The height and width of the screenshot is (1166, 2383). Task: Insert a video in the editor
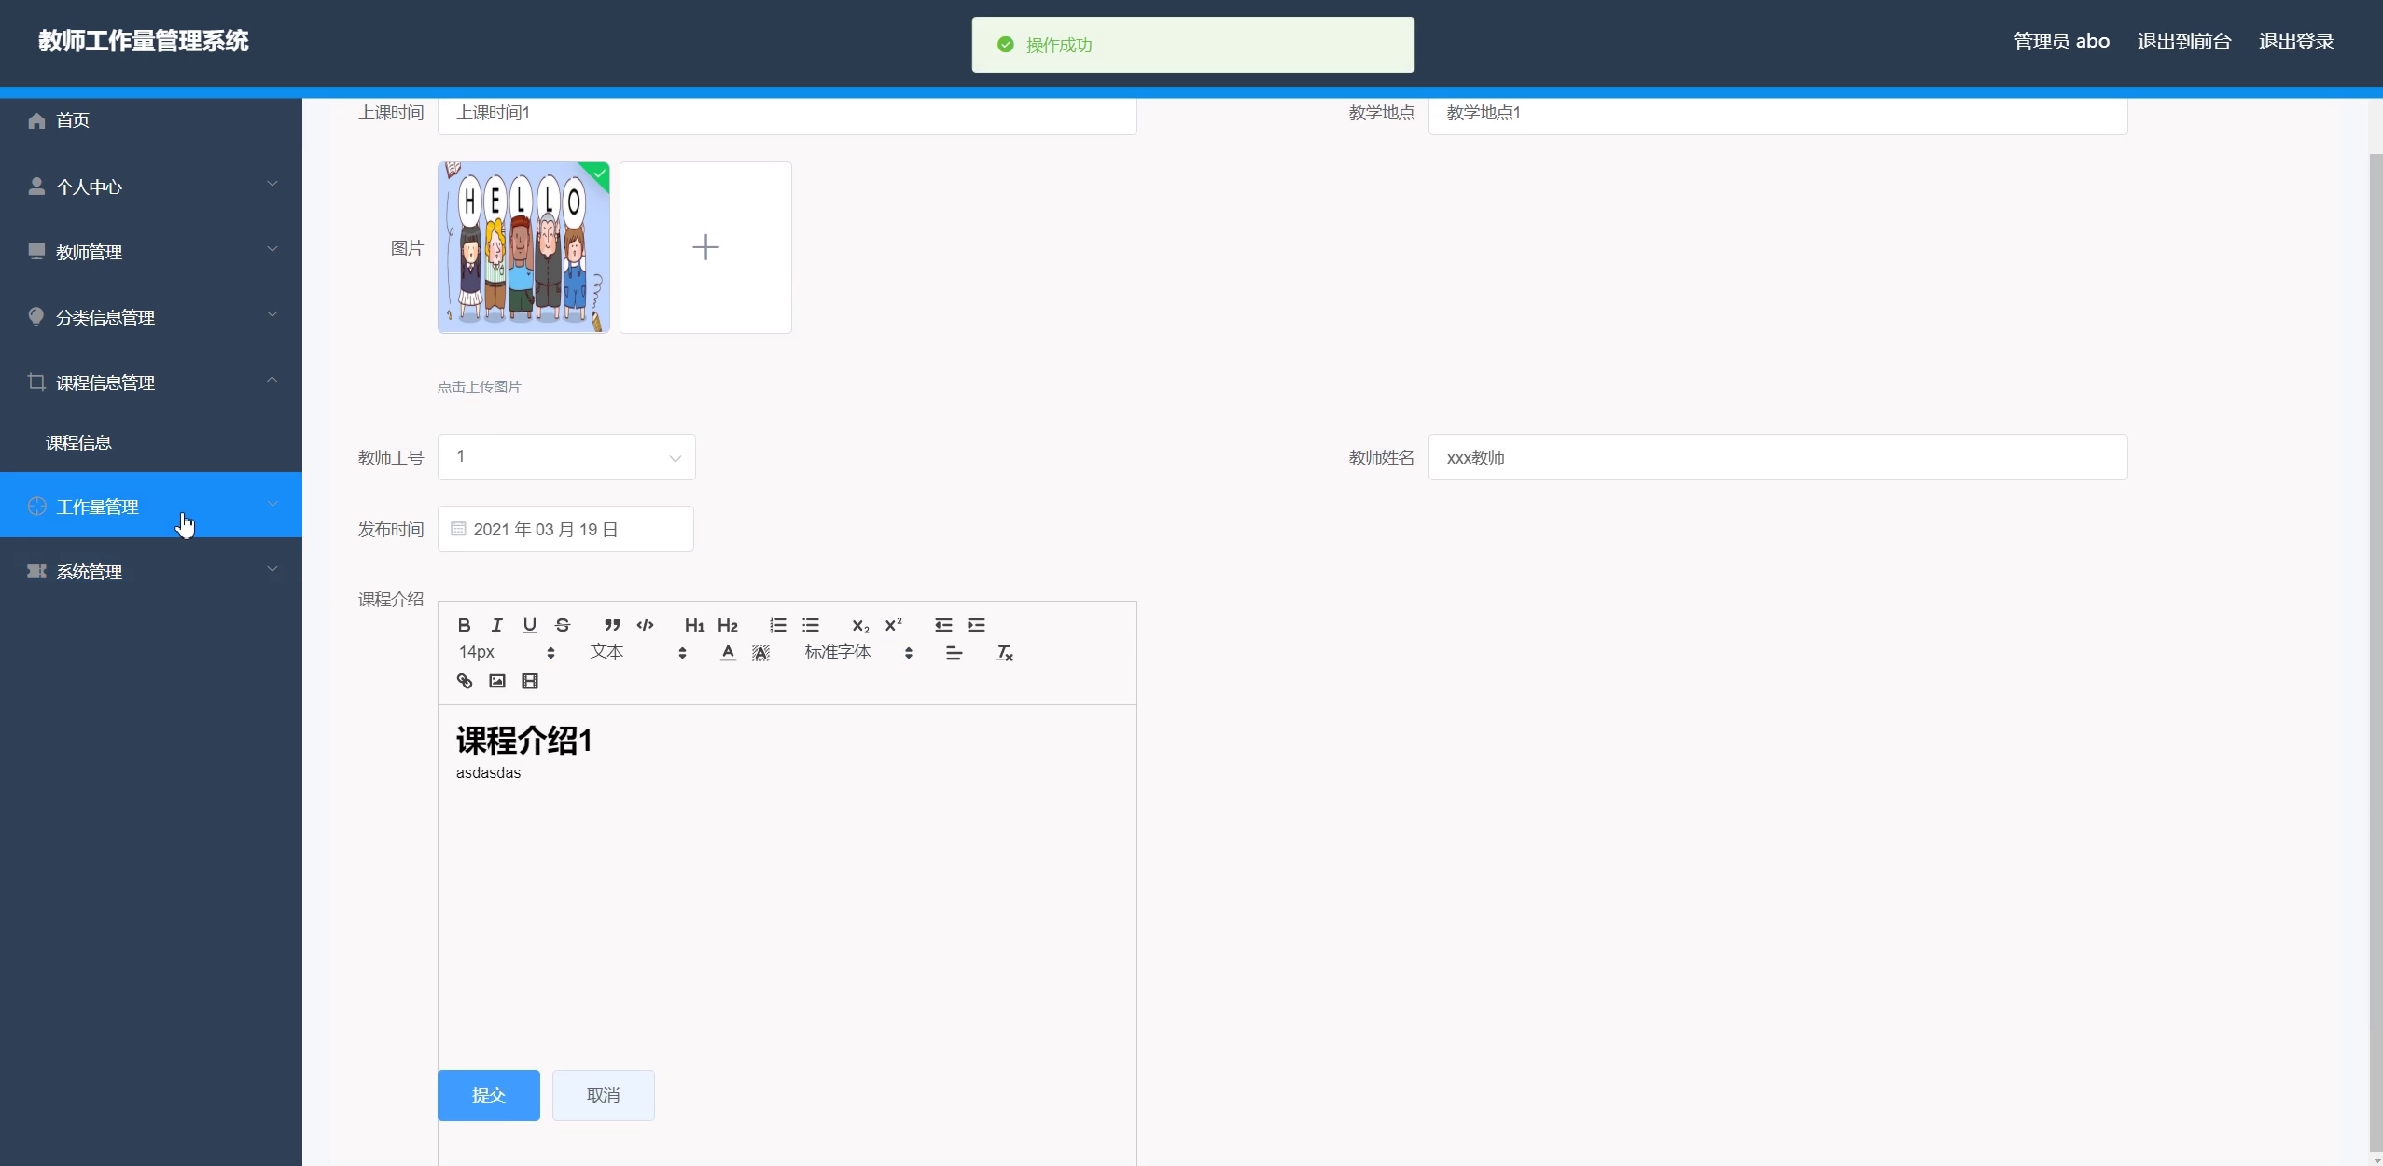[529, 681]
